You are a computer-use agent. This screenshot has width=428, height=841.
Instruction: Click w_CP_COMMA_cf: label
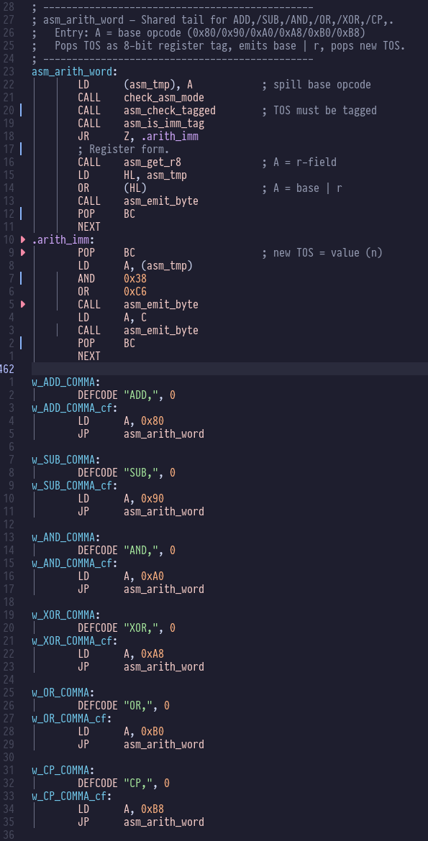click(72, 796)
